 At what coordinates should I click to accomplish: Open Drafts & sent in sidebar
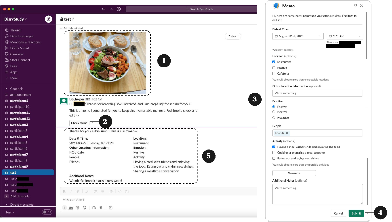click(19, 48)
